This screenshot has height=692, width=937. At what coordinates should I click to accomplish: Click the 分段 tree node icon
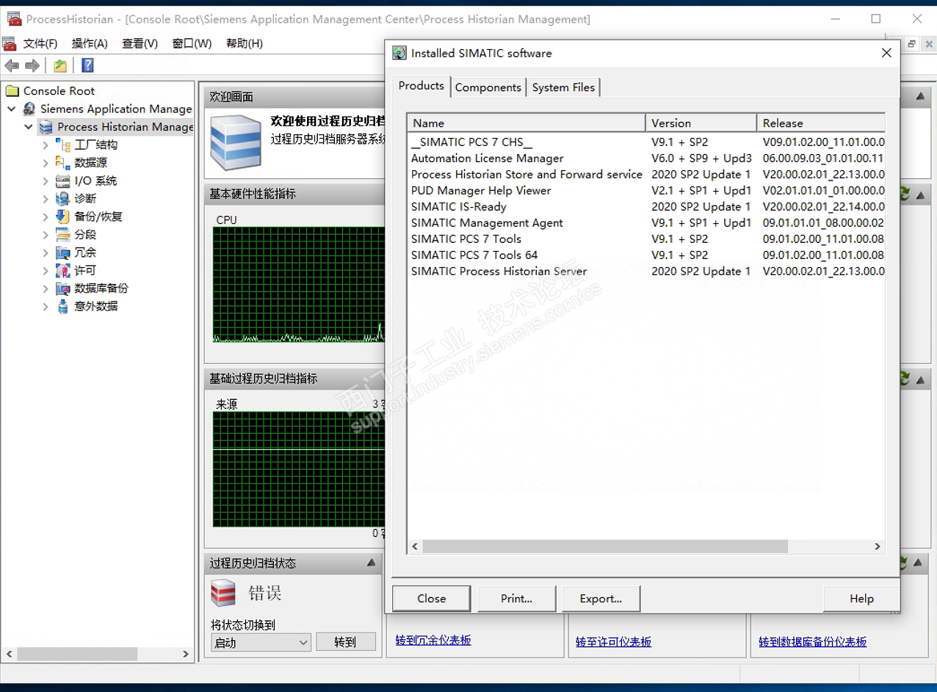(63, 234)
